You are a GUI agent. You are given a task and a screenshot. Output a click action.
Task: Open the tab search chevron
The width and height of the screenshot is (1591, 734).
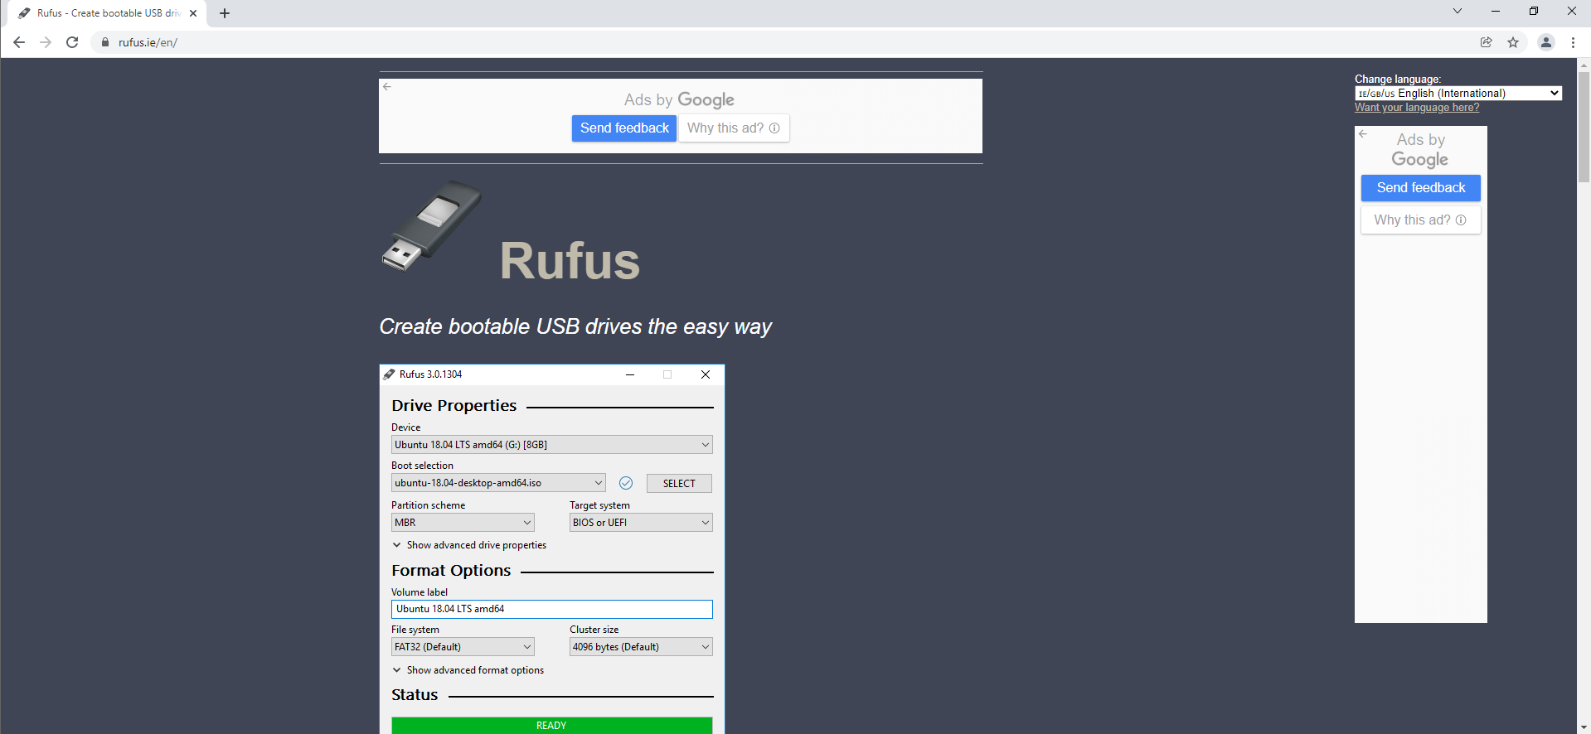click(1458, 11)
